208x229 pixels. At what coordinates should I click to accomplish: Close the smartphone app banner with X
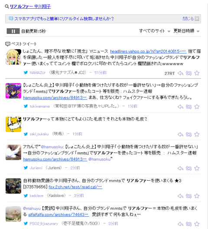197,19
